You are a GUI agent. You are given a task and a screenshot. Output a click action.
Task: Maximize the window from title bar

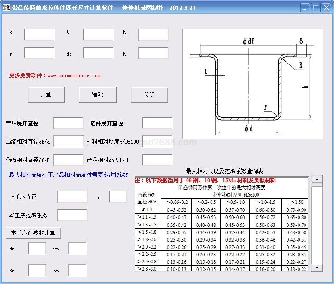(316, 8)
